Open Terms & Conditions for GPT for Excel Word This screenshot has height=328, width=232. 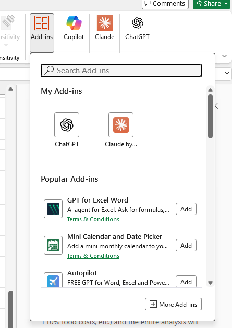93,219
